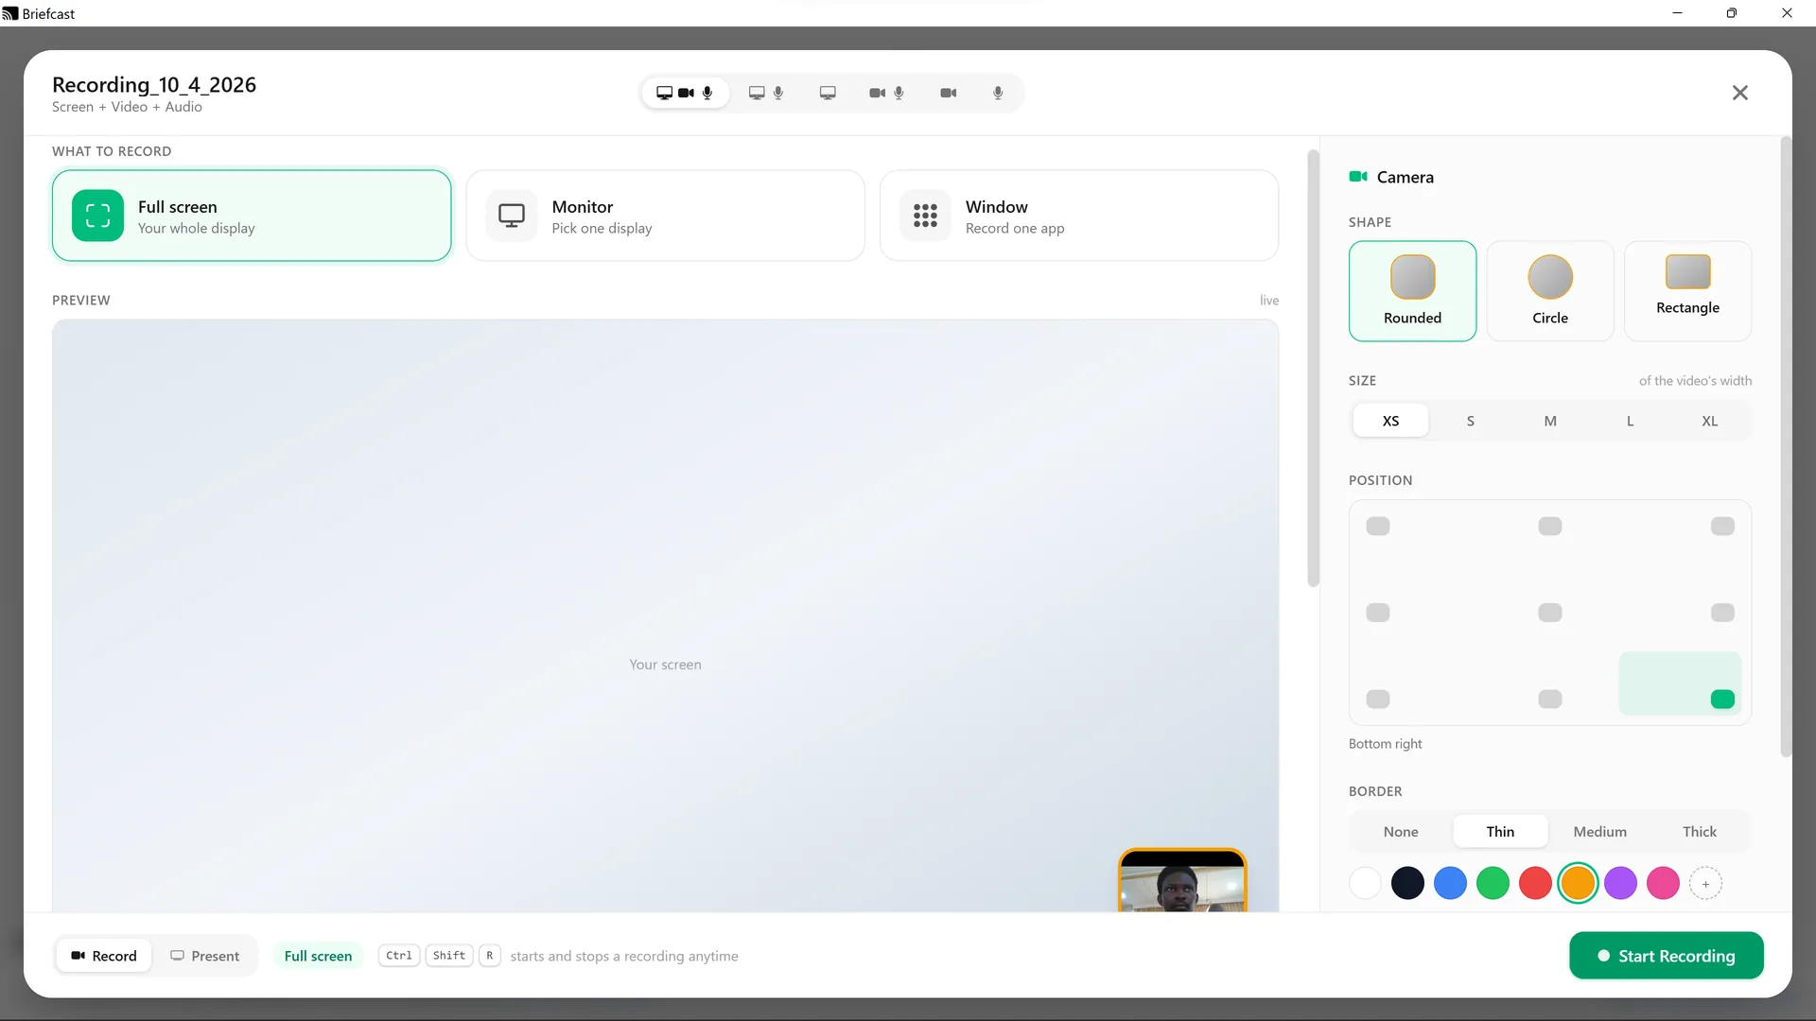Click the Full screen badge
Image resolution: width=1816 pixels, height=1021 pixels.
coord(318,956)
